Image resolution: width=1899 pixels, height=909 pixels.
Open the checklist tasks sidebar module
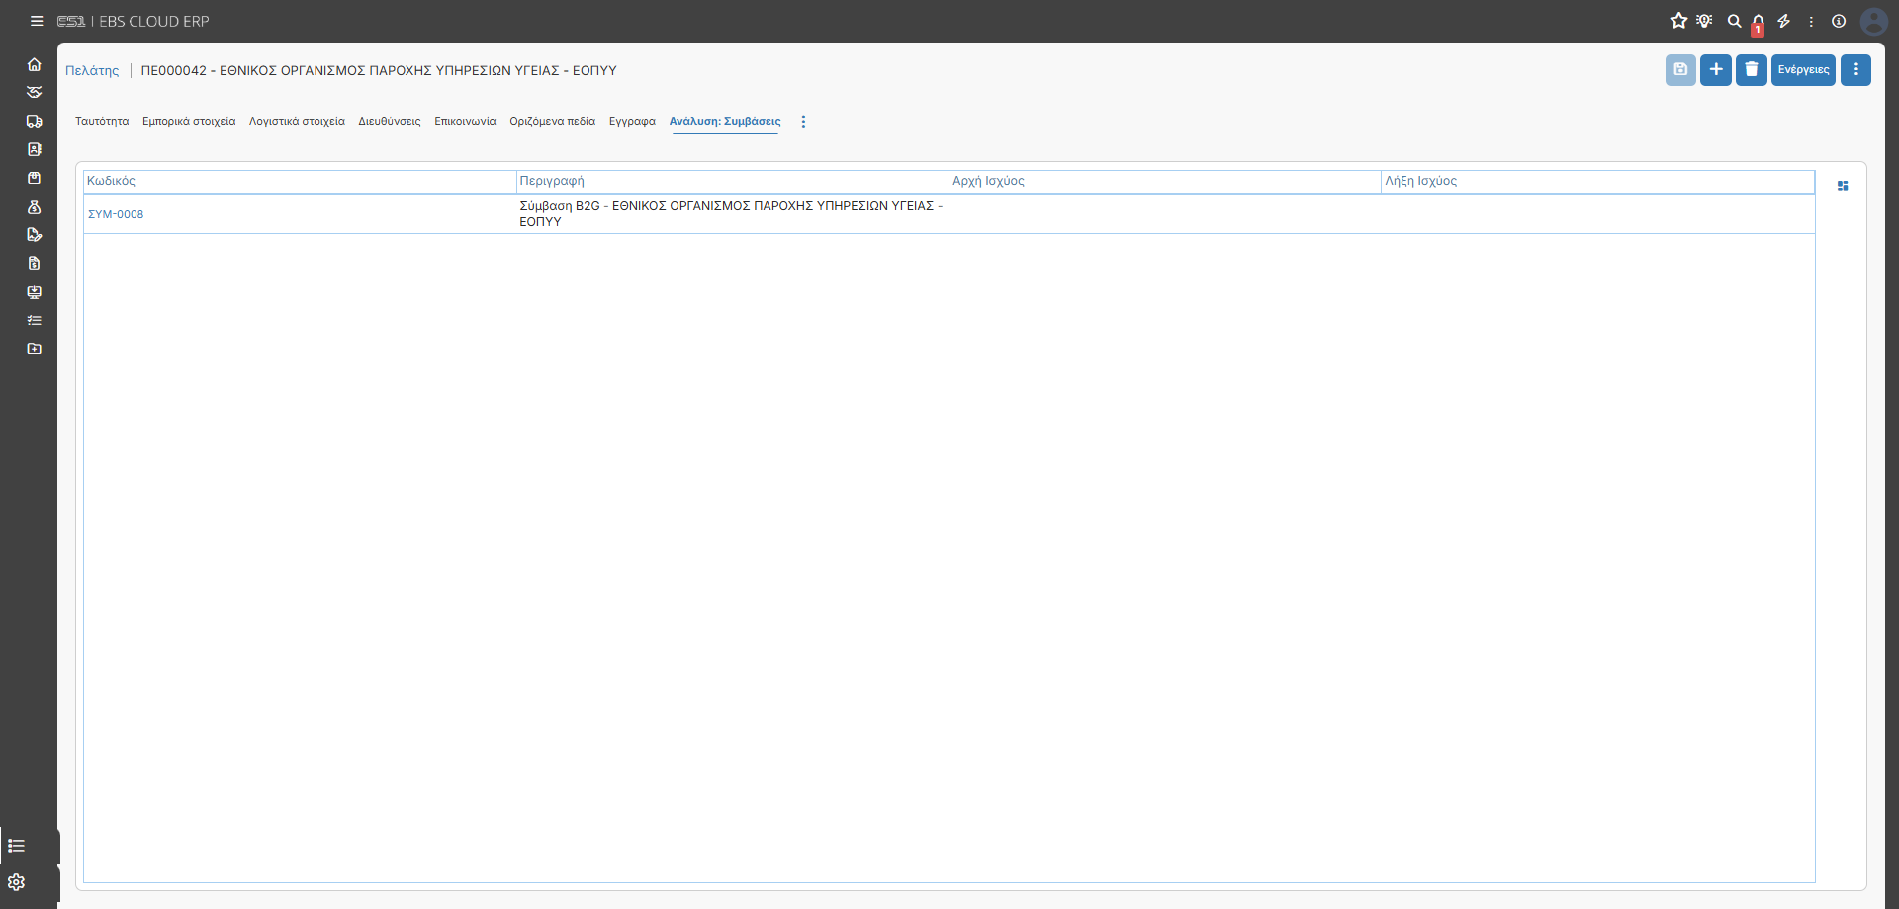coord(34,320)
